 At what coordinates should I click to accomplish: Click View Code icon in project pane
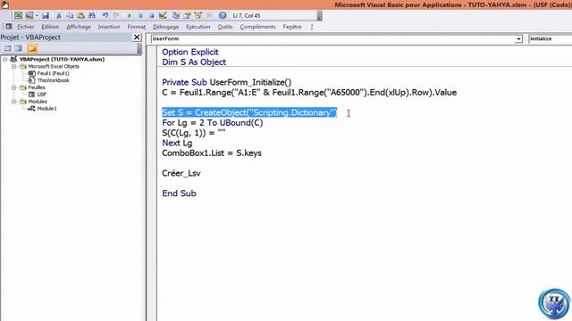click(7, 48)
